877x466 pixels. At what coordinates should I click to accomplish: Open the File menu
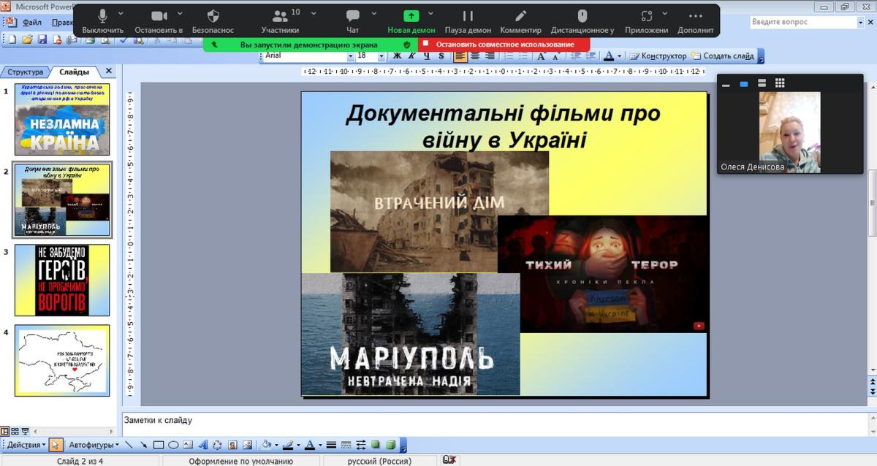(x=31, y=22)
